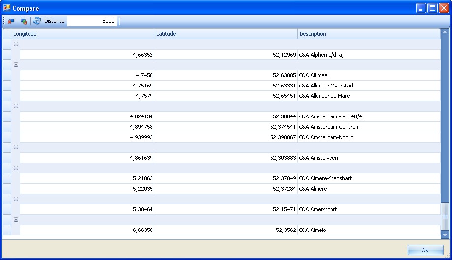
Task: Collapse the group above C&A Almelo
Action: [16, 220]
